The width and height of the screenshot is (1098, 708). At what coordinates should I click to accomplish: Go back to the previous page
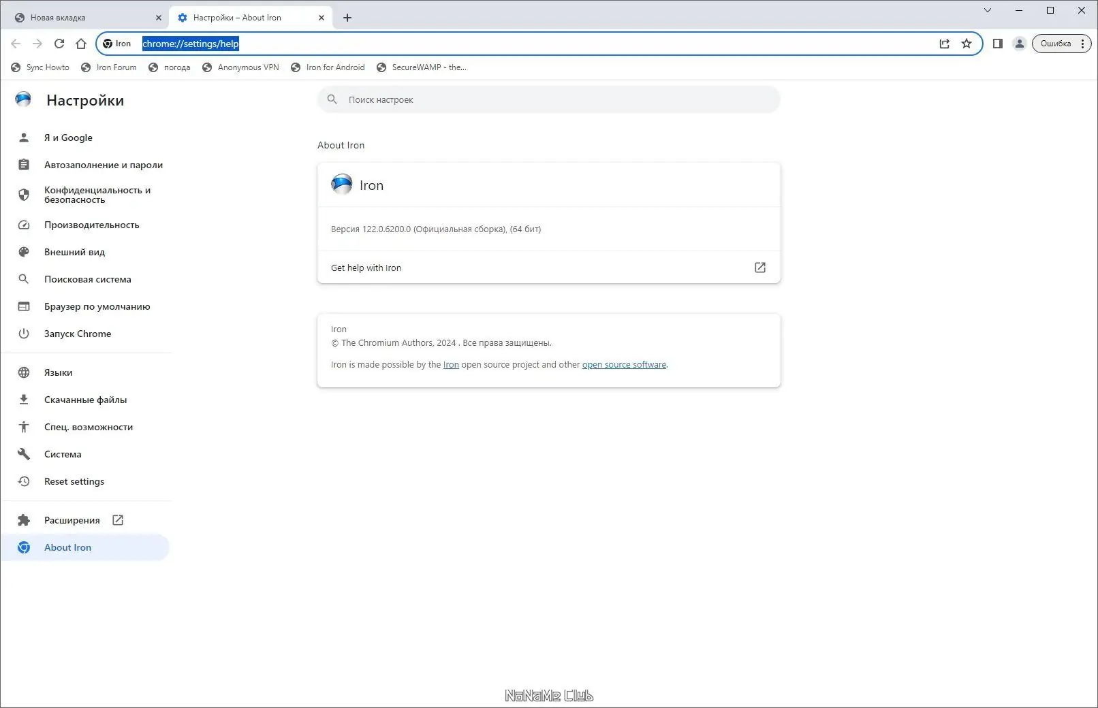coord(16,44)
